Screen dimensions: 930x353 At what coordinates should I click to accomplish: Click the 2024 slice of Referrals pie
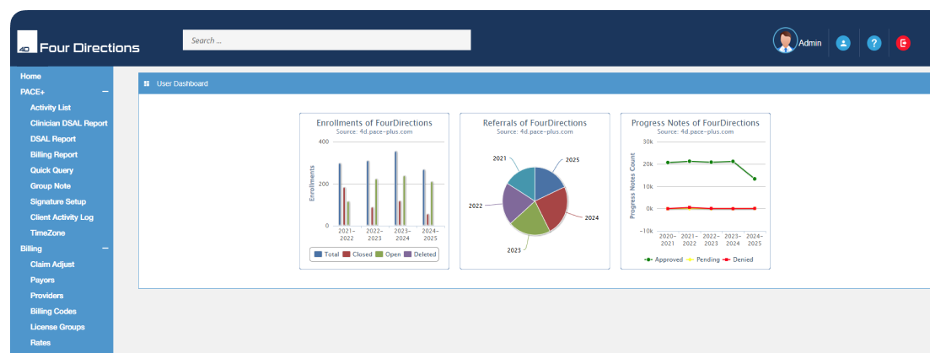tap(548, 209)
